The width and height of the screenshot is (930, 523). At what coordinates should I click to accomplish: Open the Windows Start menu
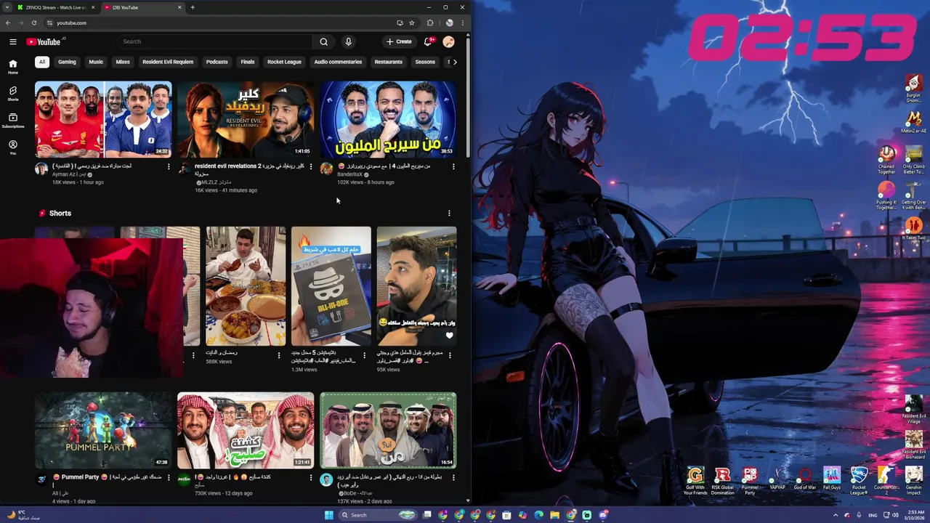click(x=328, y=515)
